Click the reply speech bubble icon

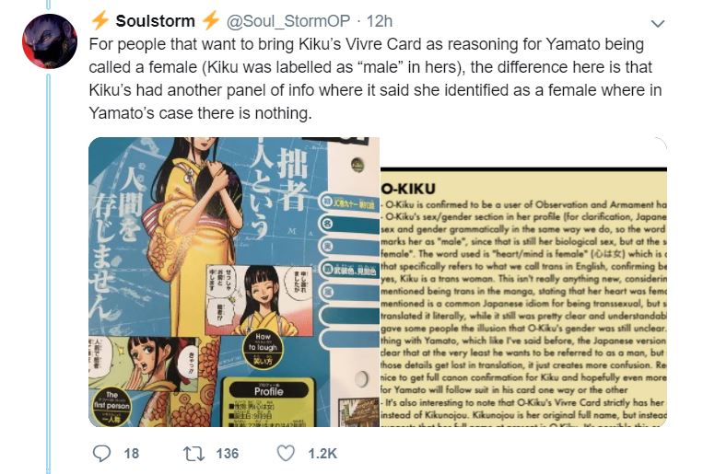tap(101, 454)
